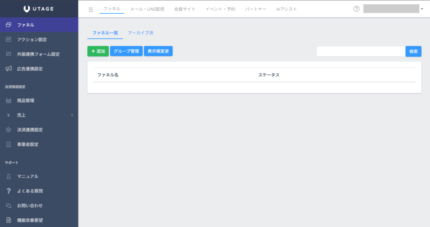This screenshot has height=227, width=430.
Task: Click the アクション設定 checkbox icon in sidebar
Action: [x=8, y=39]
